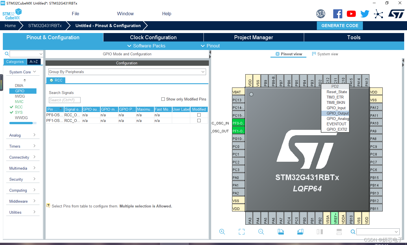The image size is (407, 245).
Task: Select GPIO_Output in PD2 context menu
Action: [335, 113]
